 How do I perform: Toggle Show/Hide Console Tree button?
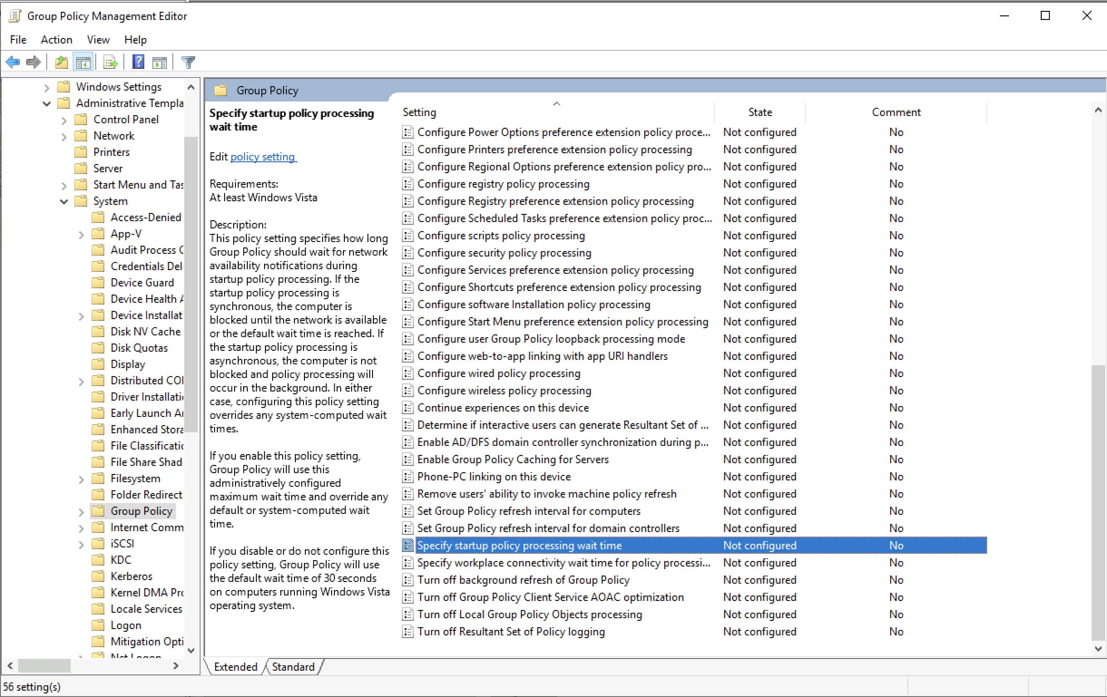point(83,62)
